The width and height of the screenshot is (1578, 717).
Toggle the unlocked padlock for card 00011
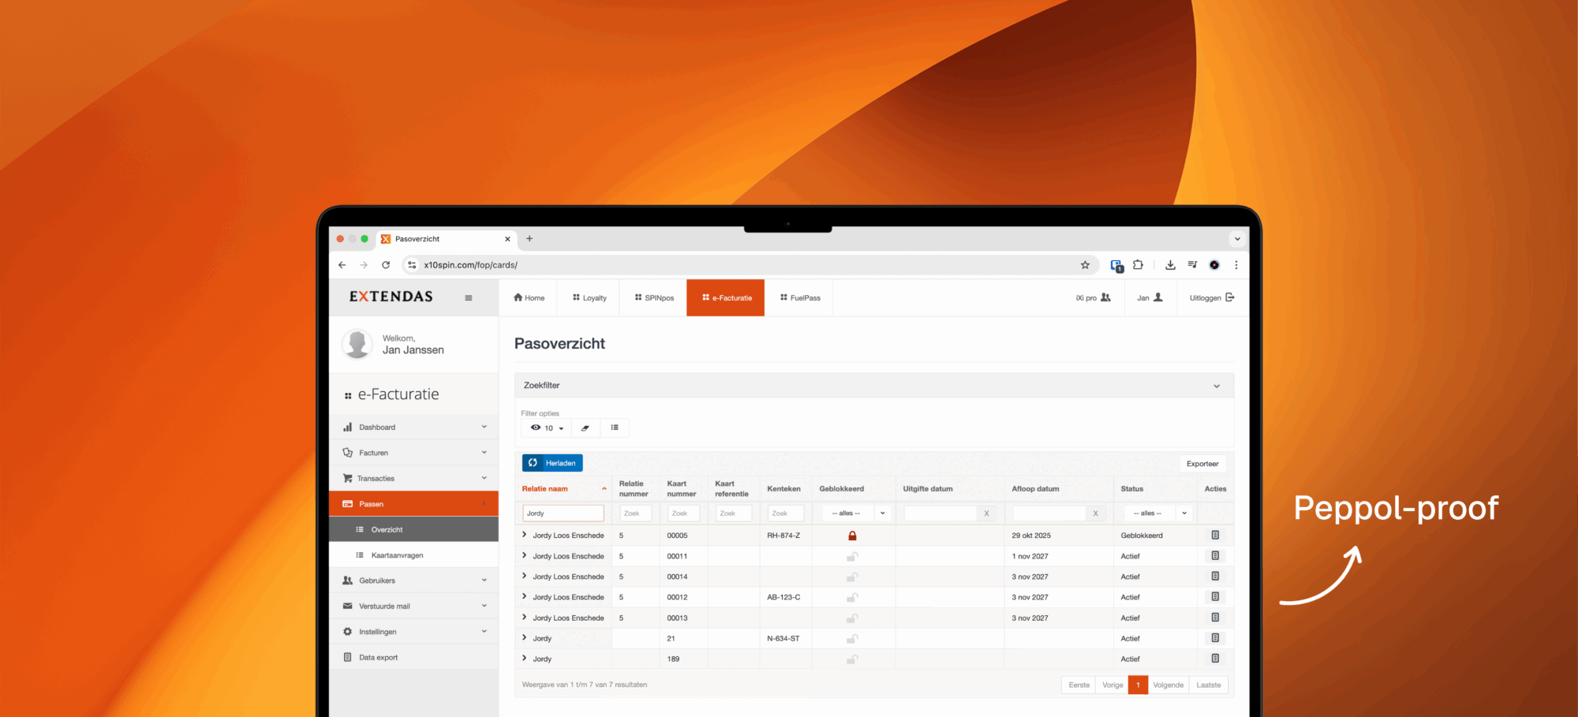(852, 557)
